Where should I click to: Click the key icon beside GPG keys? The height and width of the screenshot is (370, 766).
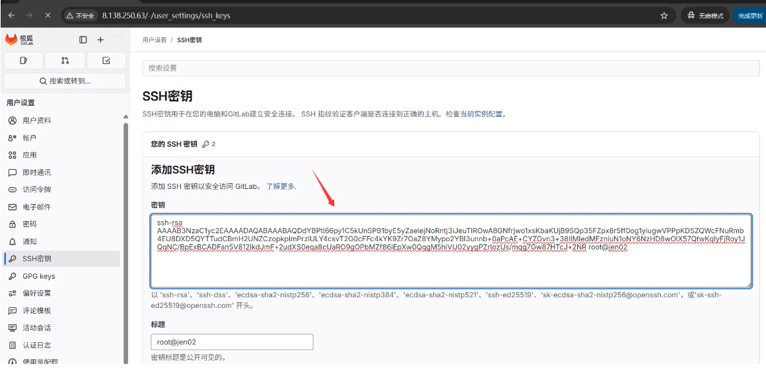pos(13,276)
